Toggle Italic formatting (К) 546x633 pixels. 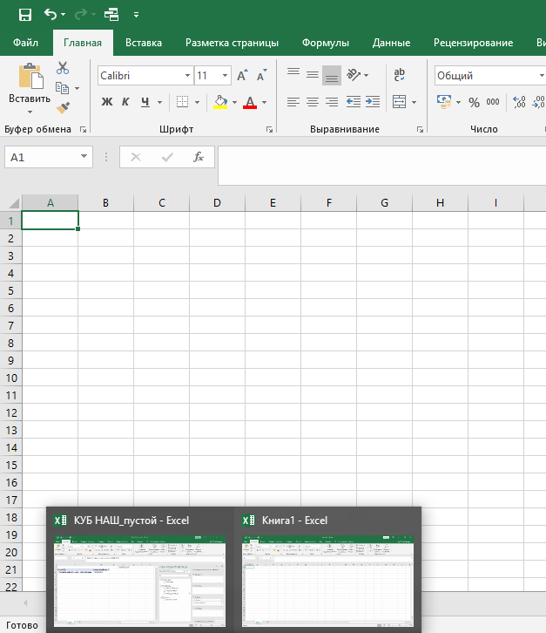[x=125, y=102]
